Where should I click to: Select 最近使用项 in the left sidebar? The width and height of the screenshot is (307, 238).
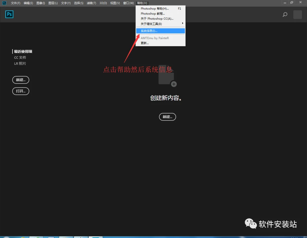click(23, 51)
